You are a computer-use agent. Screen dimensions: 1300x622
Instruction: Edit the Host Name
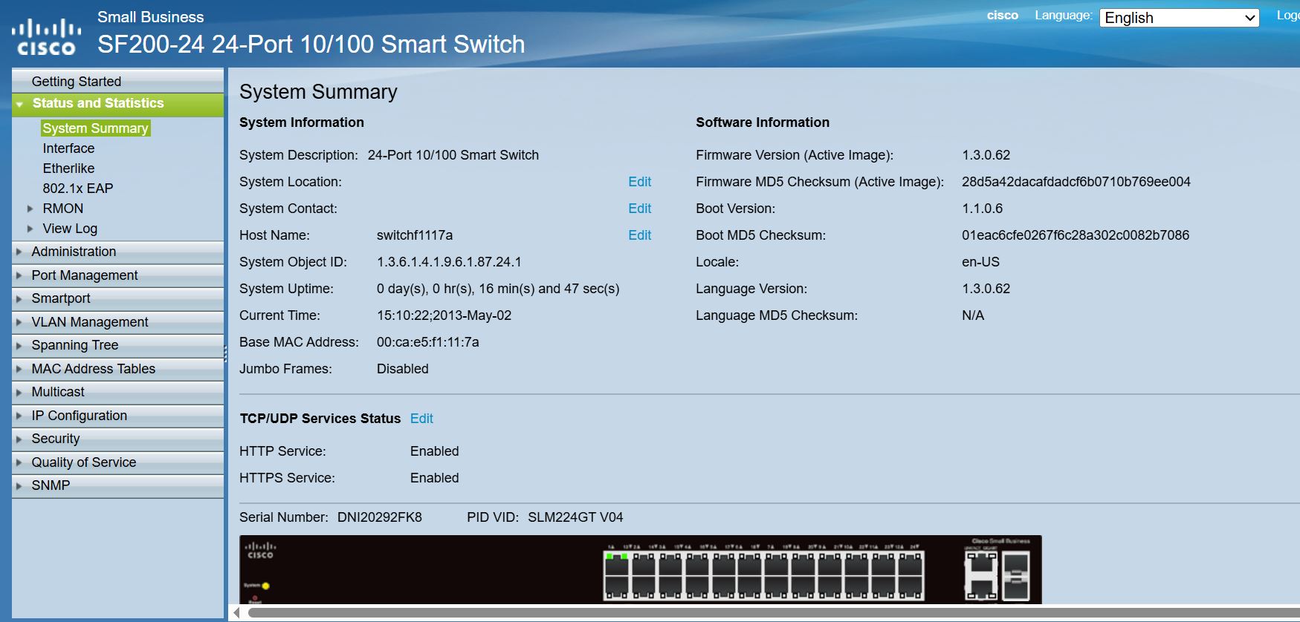point(639,235)
